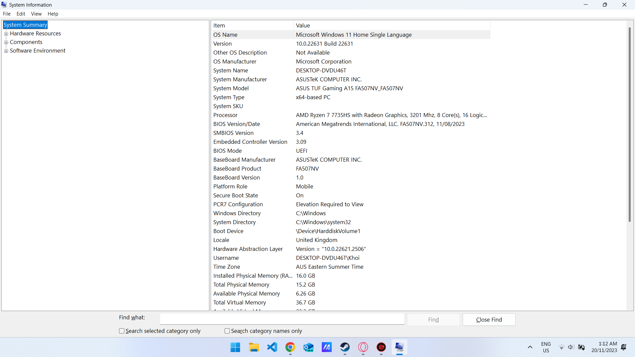
Task: Open the File menu
Action: click(x=7, y=14)
